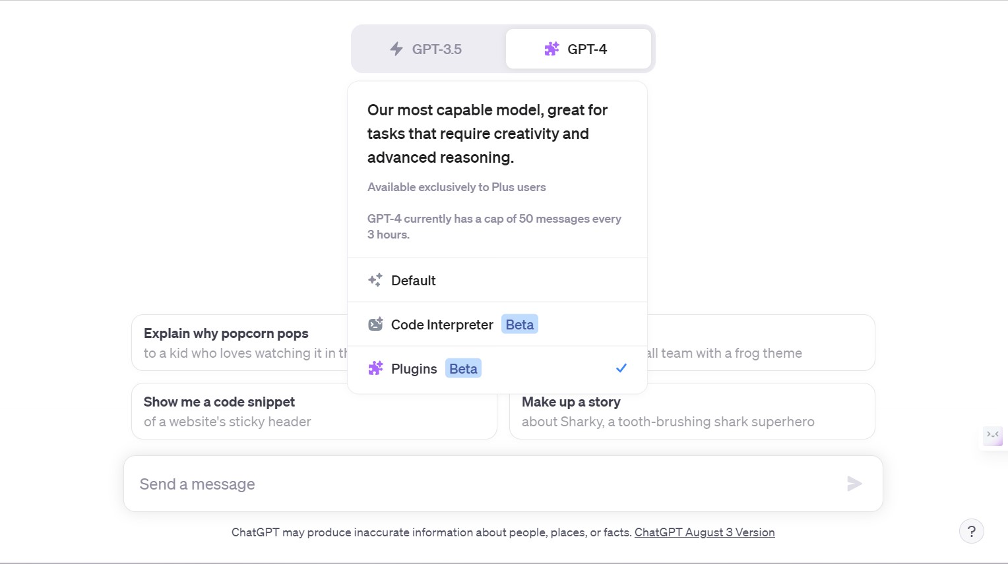Click the Plugins puzzle piece icon
Image resolution: width=1008 pixels, height=564 pixels.
pyautogui.click(x=375, y=368)
